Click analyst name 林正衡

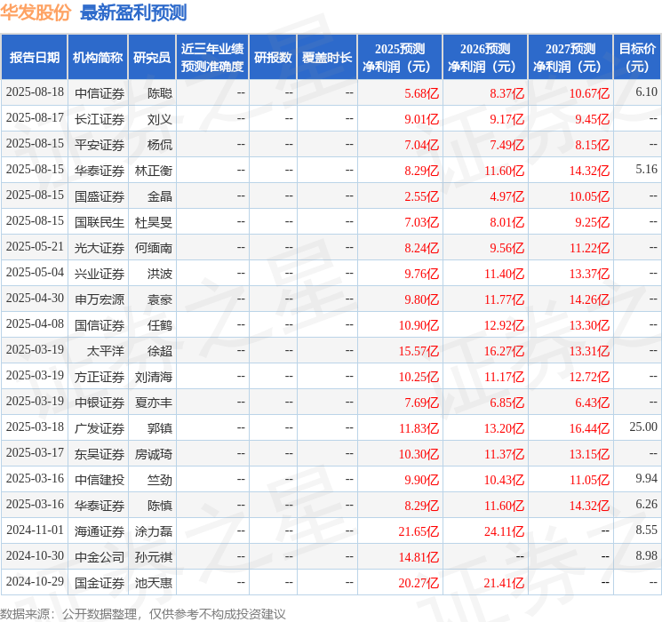153,171
